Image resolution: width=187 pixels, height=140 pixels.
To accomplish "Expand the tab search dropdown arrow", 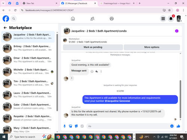I will 3,3.
